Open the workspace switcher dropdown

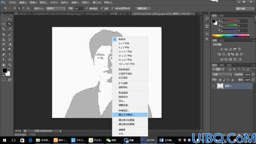click(x=244, y=8)
